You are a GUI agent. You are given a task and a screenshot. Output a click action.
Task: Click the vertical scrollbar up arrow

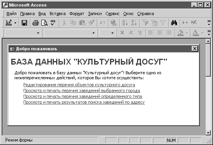click(208, 41)
